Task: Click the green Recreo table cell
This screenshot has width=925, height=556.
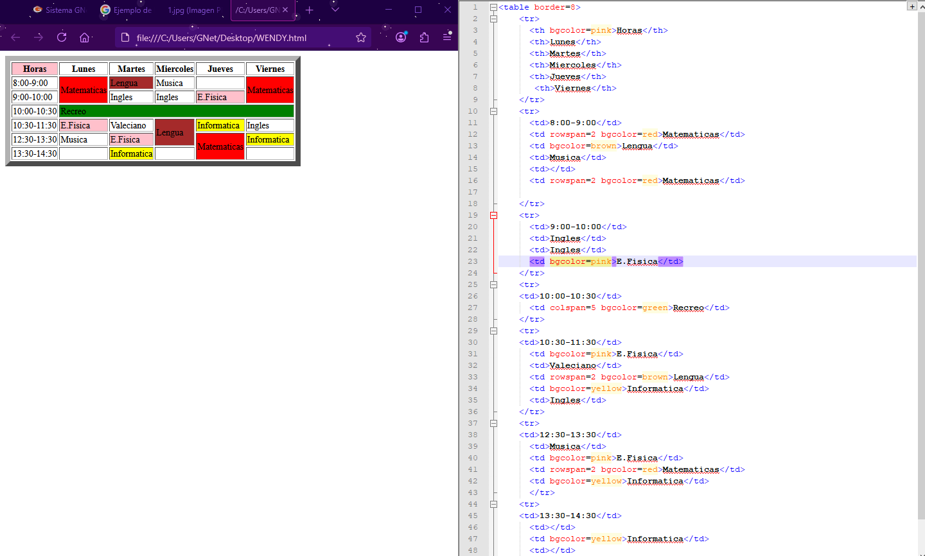Action: (x=176, y=111)
